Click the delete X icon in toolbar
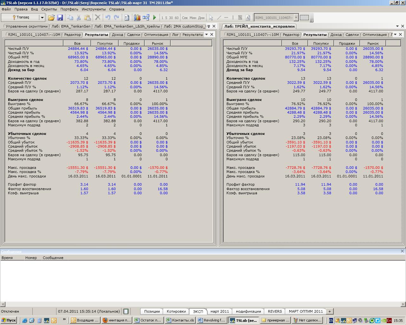Screen dimensions: 406x325 click(x=98, y=18)
